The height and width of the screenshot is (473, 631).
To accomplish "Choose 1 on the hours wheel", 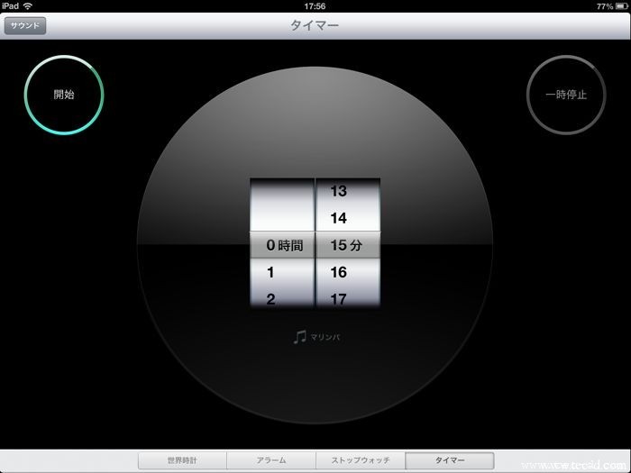I will click(270, 272).
